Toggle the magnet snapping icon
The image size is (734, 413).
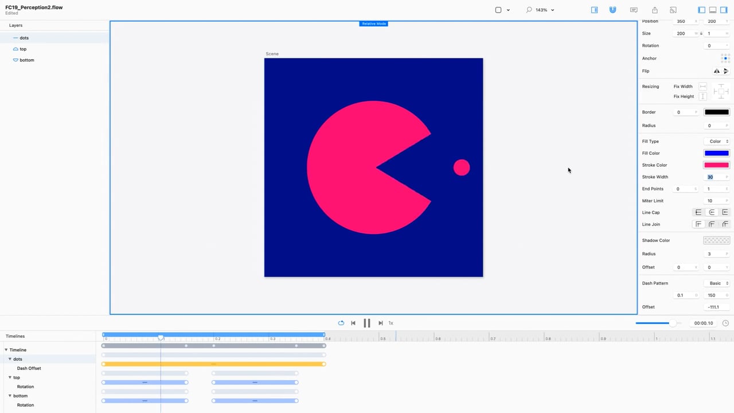point(612,10)
